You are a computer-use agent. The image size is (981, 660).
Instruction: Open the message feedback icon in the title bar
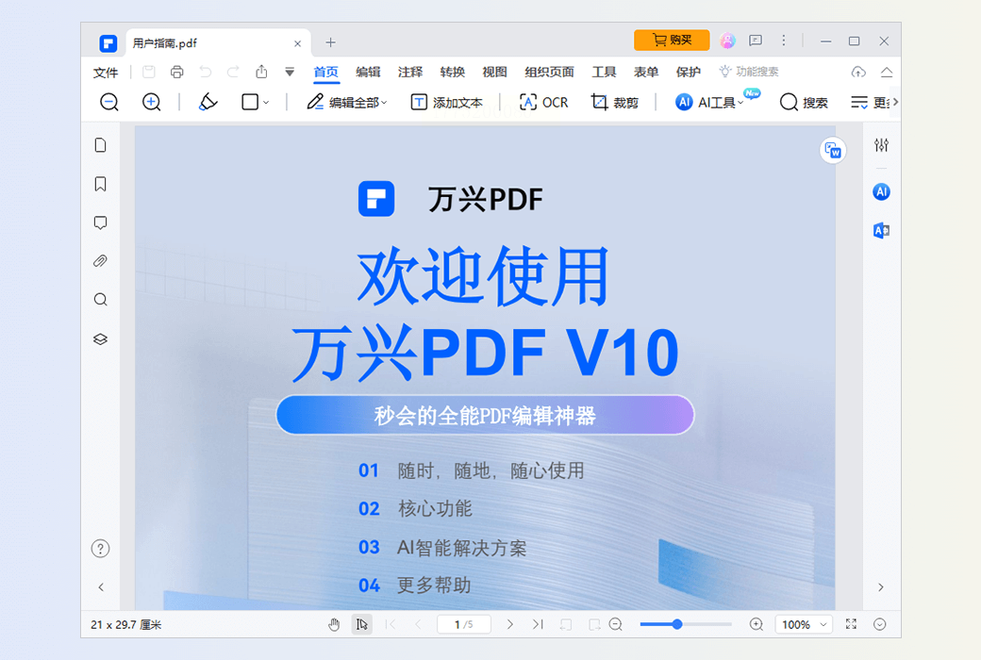tap(756, 41)
